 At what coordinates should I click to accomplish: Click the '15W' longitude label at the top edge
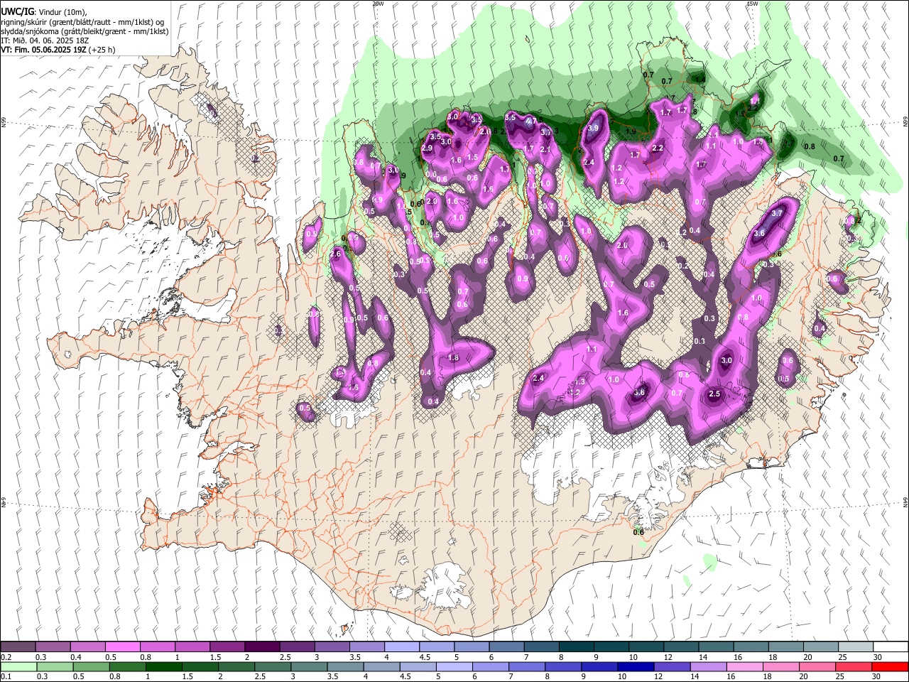752,4
